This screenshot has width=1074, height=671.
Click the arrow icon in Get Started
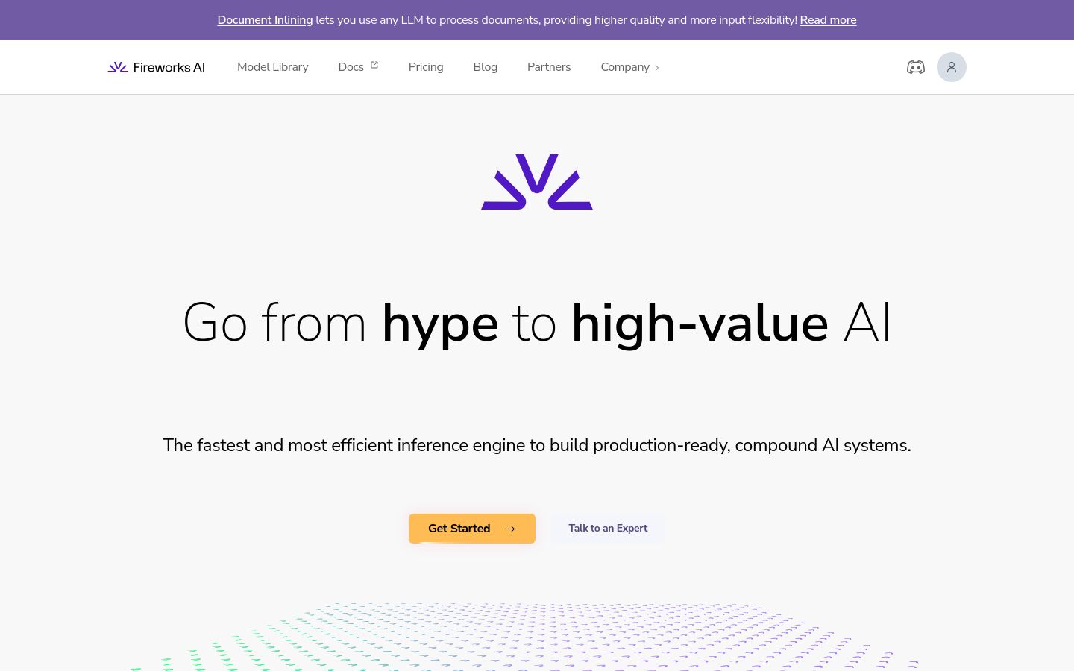click(511, 529)
